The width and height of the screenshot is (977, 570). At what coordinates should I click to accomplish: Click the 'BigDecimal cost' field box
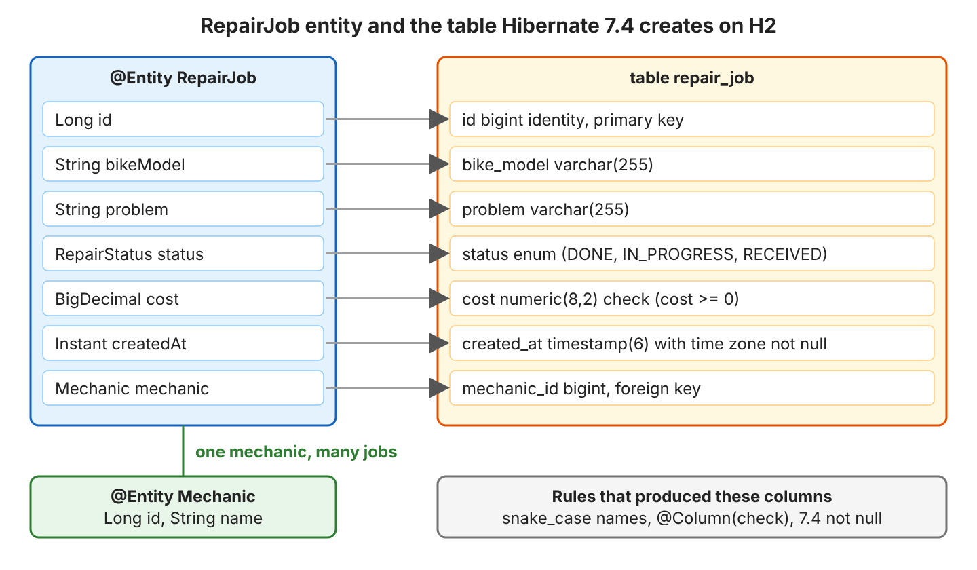click(183, 299)
